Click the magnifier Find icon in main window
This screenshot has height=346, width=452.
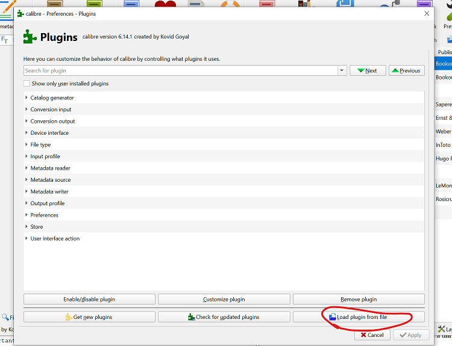(5, 317)
